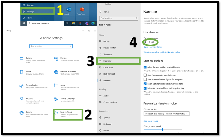The image size is (222, 138).
Task: Click the Windows Start button on taskbar
Action: (24, 23)
